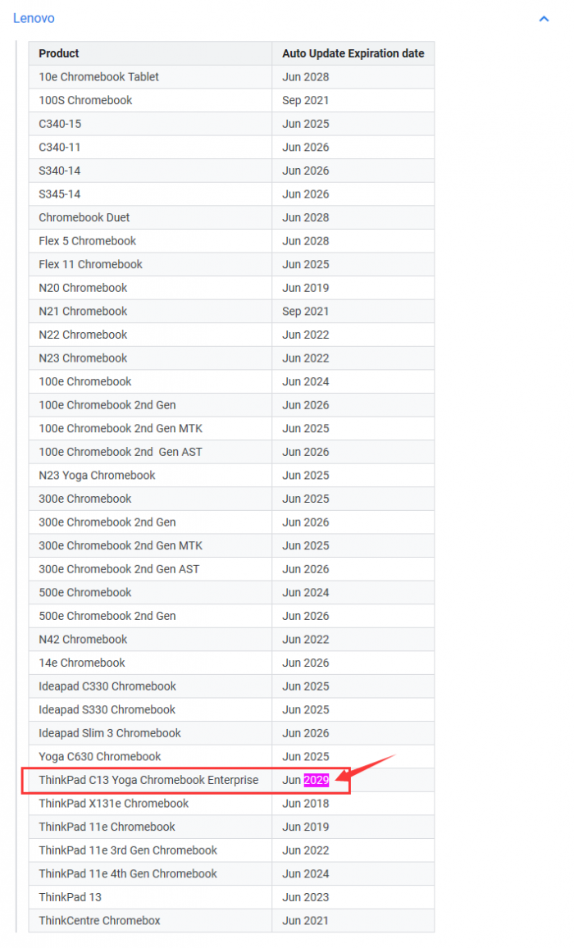Click ThinkPad X131e Chromebook product cell
This screenshot has width=574, height=948.
[x=114, y=804]
